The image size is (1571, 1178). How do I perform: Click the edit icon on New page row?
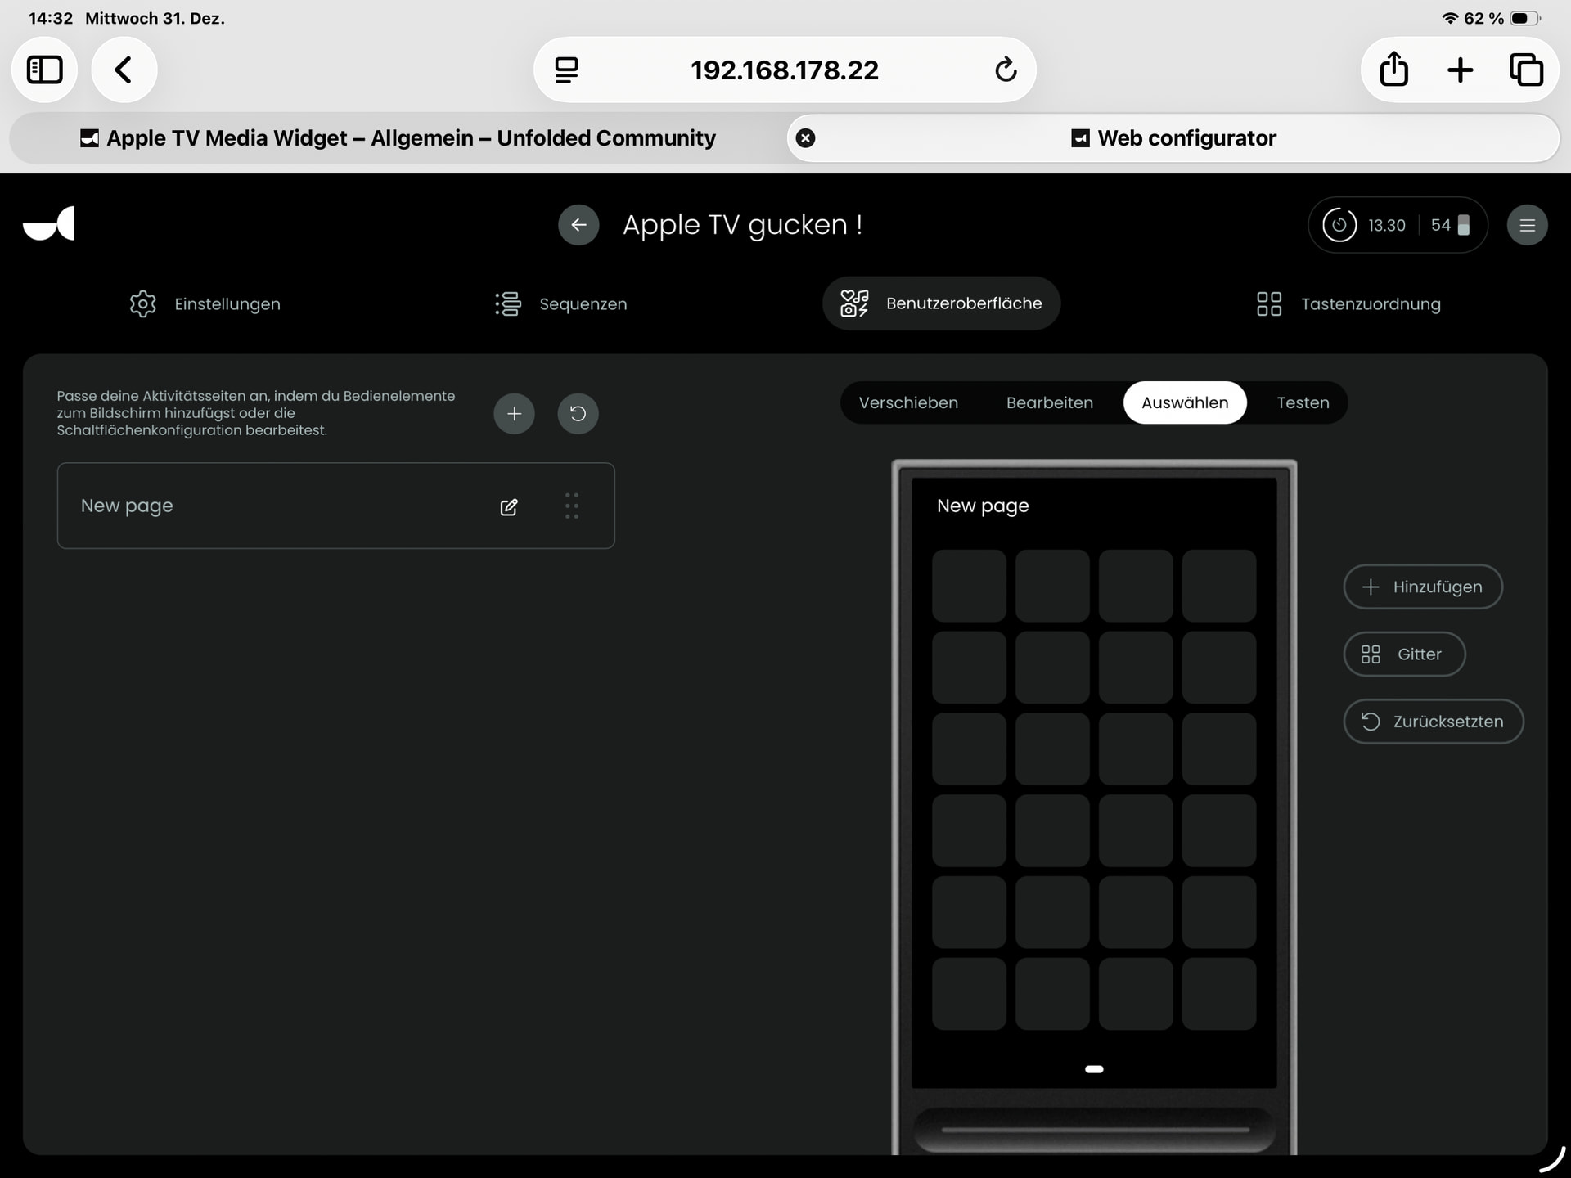click(x=509, y=506)
